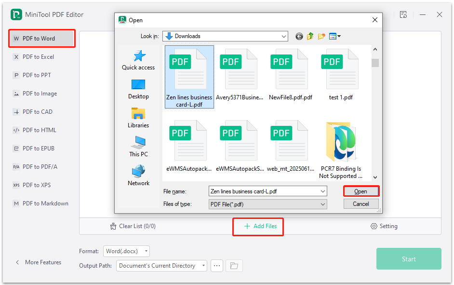Image resolution: width=454 pixels, height=285 pixels.
Task: Select PDF to Word conversion
Action: point(42,39)
